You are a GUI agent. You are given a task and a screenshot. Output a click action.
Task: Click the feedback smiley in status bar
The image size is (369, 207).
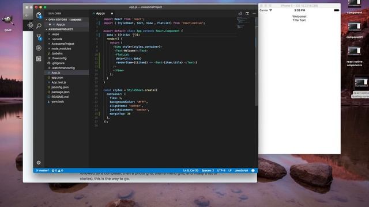(x=253, y=171)
